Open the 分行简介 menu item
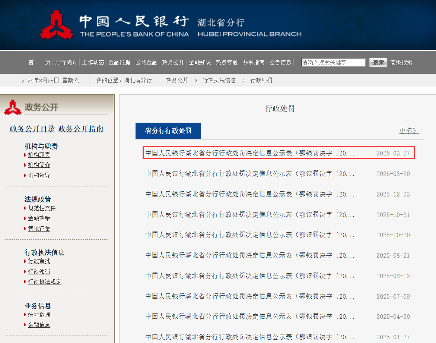 tap(66, 62)
